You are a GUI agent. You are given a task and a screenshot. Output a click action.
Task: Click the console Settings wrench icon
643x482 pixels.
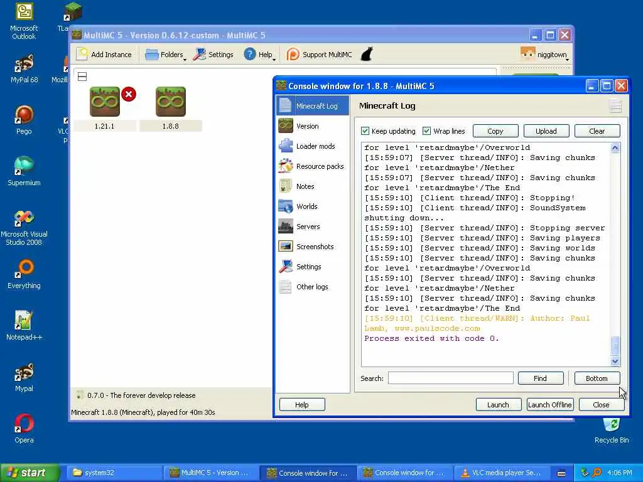click(x=286, y=266)
